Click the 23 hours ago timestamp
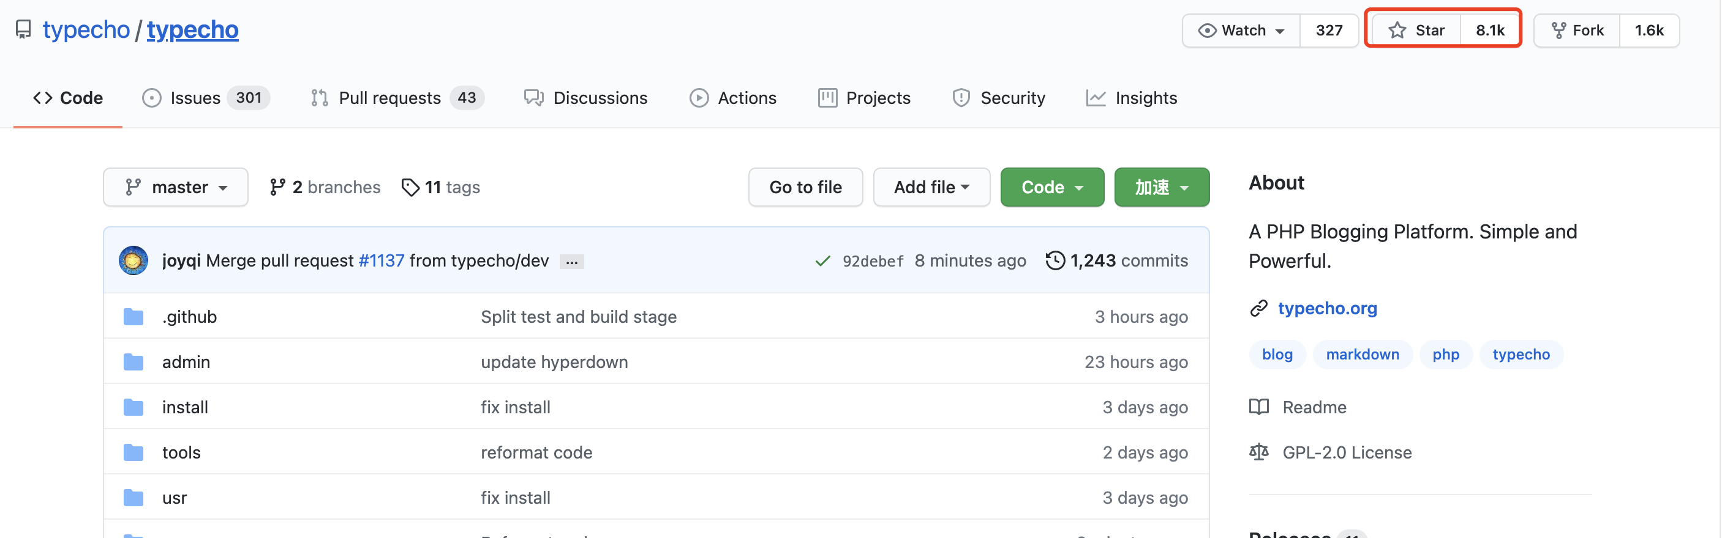Viewport: 1722px width, 538px height. pyautogui.click(x=1136, y=362)
